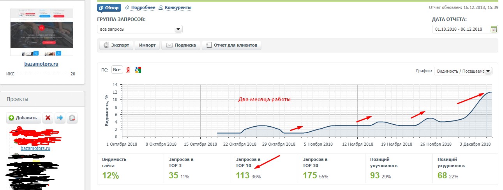Click the 1 Октября 2018 axis label
This screenshot has height=190, width=503.
[122, 144]
